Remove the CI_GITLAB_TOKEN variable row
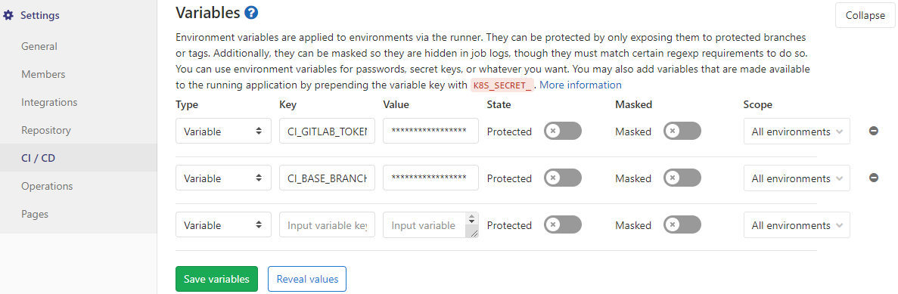The width and height of the screenshot is (898, 294). tap(874, 131)
